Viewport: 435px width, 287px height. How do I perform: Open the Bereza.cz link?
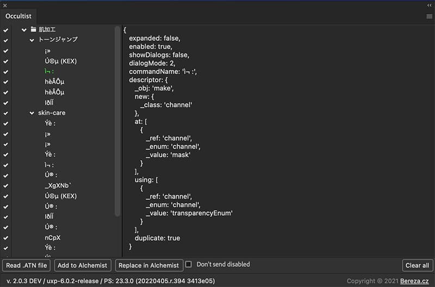point(414,281)
